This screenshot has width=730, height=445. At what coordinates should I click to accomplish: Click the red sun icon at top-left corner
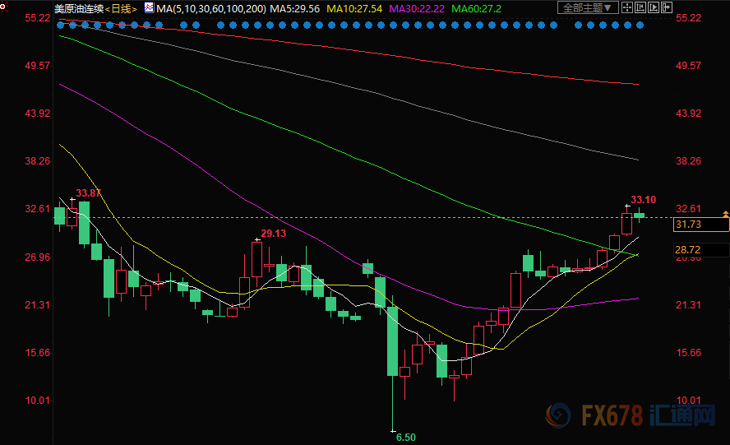tap(3, 4)
